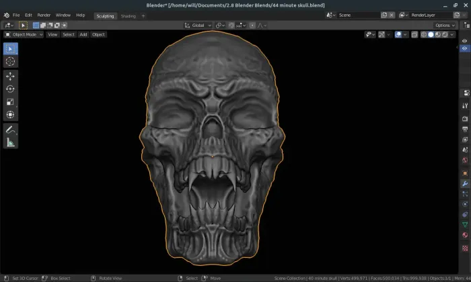Activate the Rotate tool
471x282 pixels.
click(11, 89)
